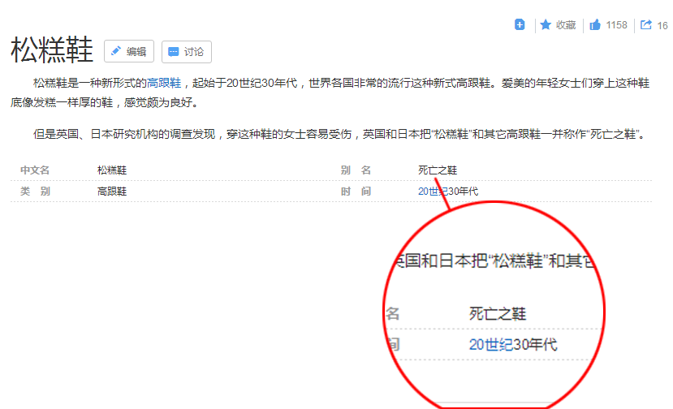Click the 时间 field label

pos(356,192)
